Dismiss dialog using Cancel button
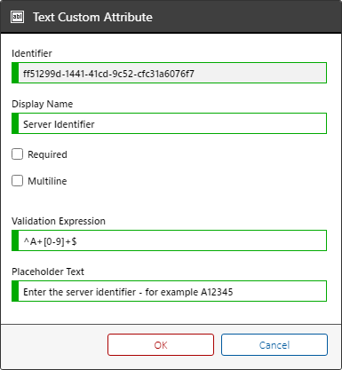Image resolution: width=342 pixels, height=370 pixels. point(274,345)
